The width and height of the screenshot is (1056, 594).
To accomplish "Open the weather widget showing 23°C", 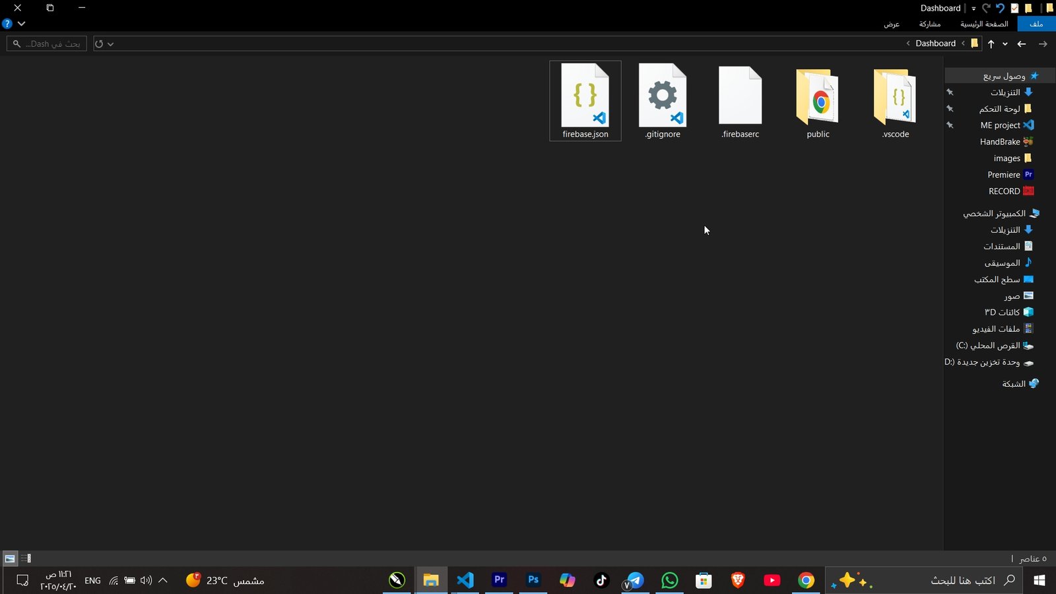I will pyautogui.click(x=225, y=580).
